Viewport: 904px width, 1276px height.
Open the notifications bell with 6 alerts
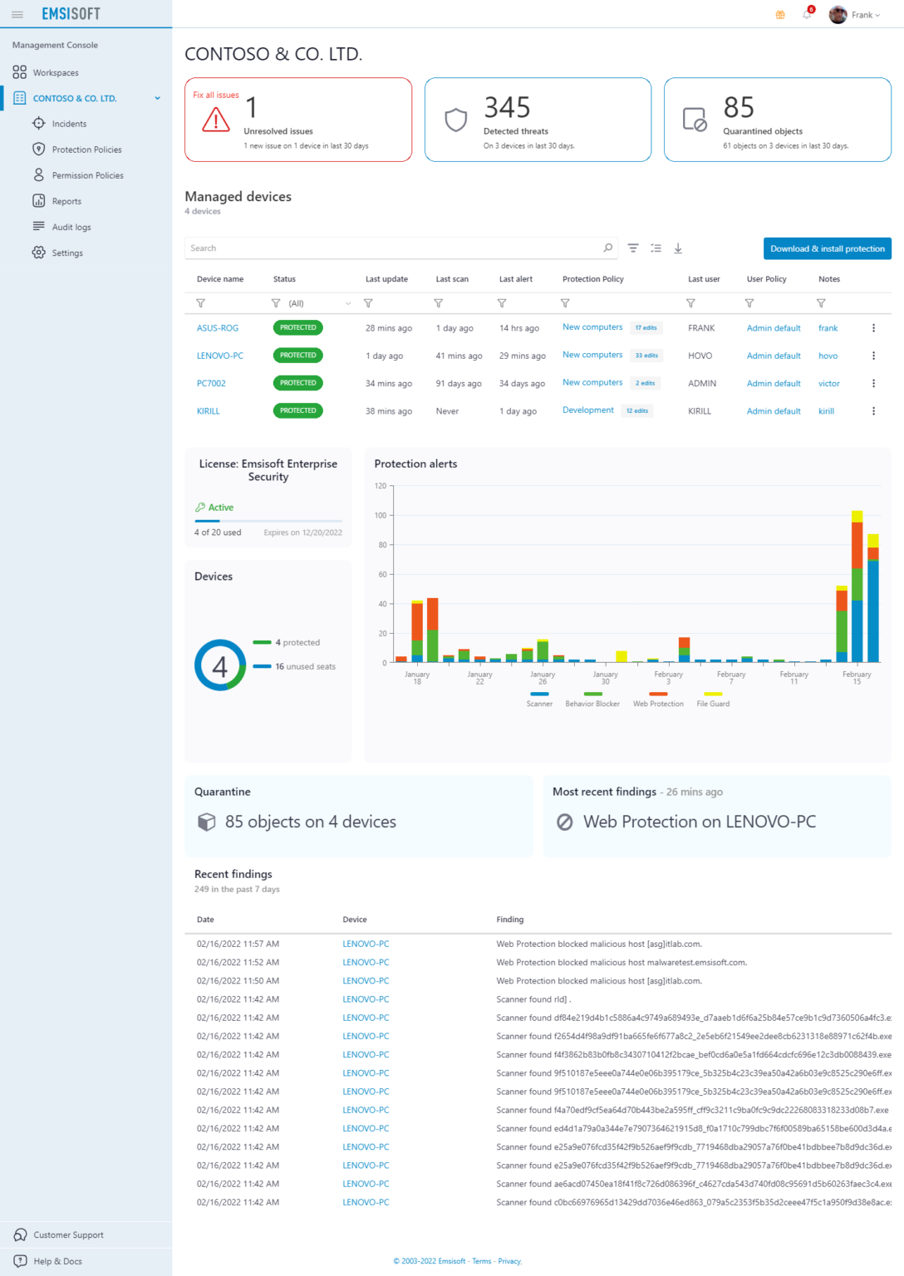point(806,14)
